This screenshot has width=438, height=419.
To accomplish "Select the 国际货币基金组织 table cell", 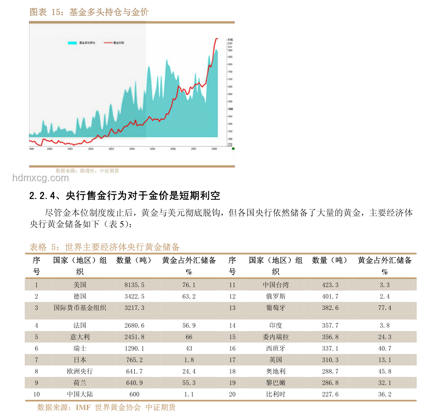I will pyautogui.click(x=80, y=308).
